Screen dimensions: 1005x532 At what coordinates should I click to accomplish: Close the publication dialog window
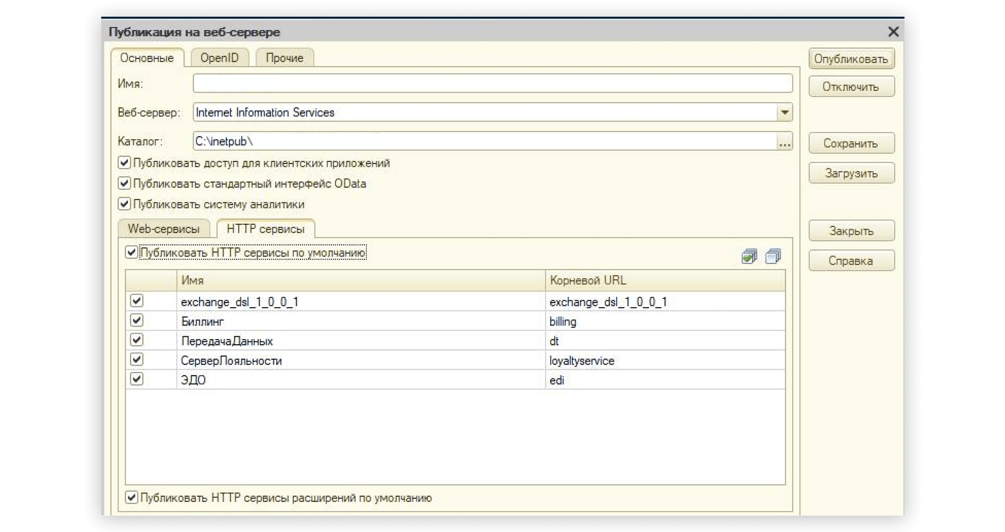point(893,32)
